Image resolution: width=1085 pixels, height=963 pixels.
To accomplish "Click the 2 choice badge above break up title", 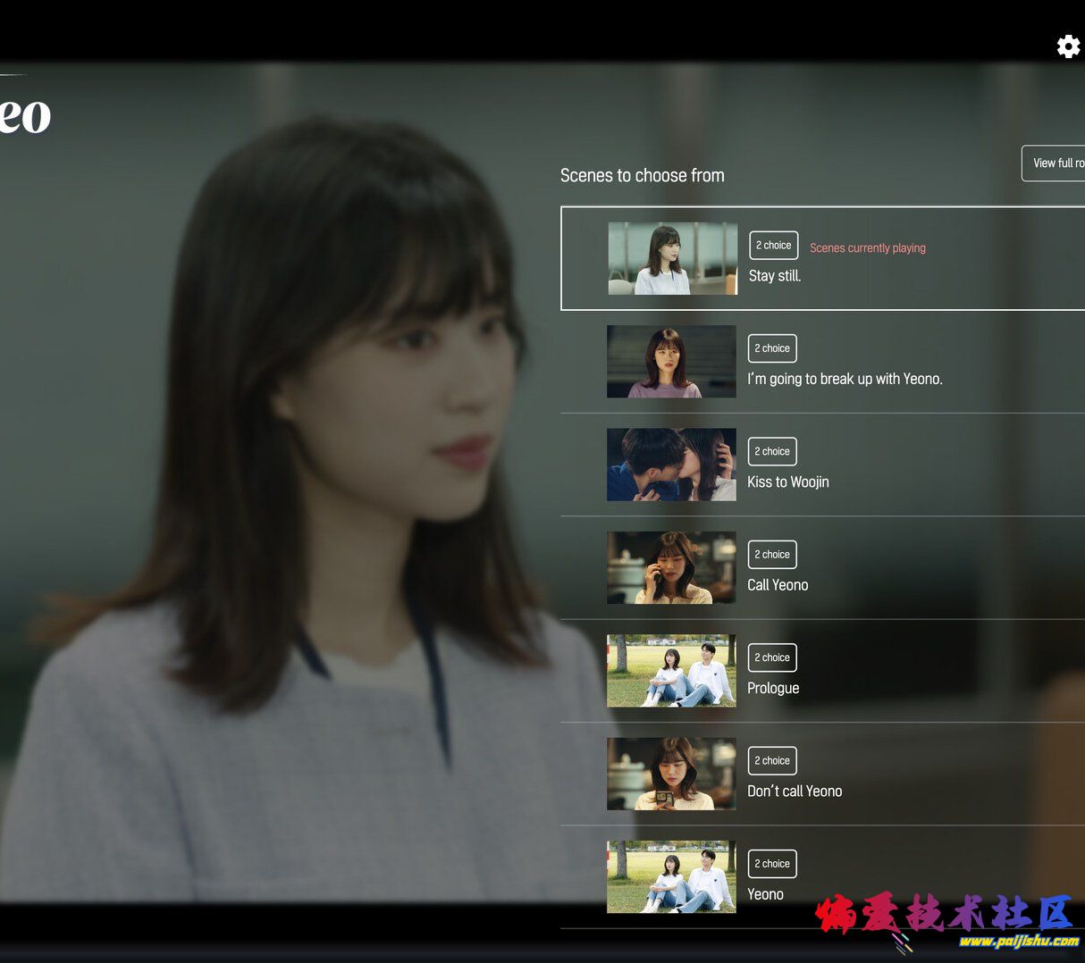I will tap(771, 348).
